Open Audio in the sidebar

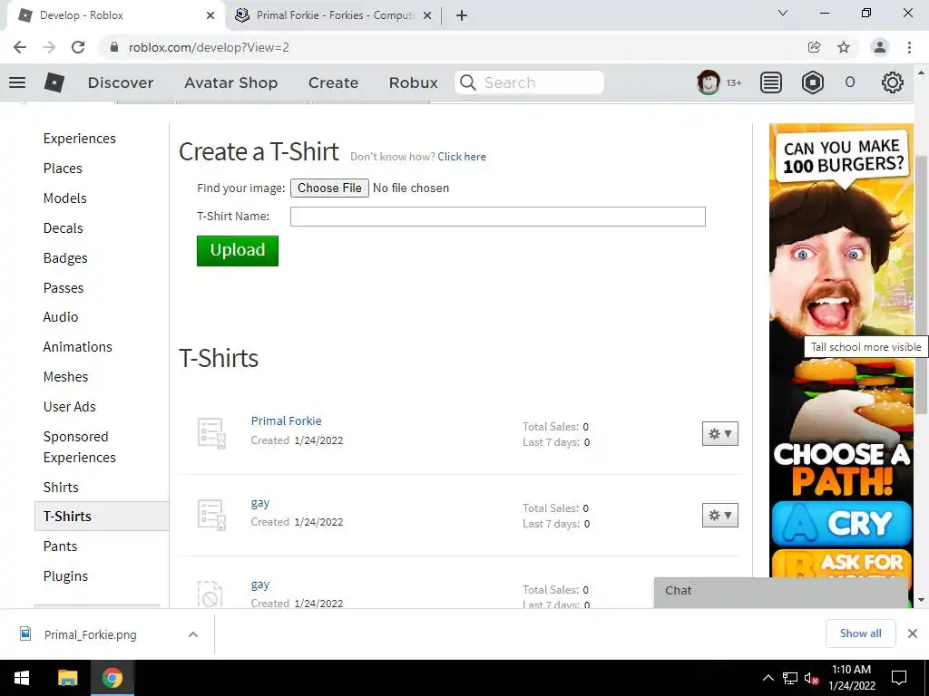click(61, 317)
